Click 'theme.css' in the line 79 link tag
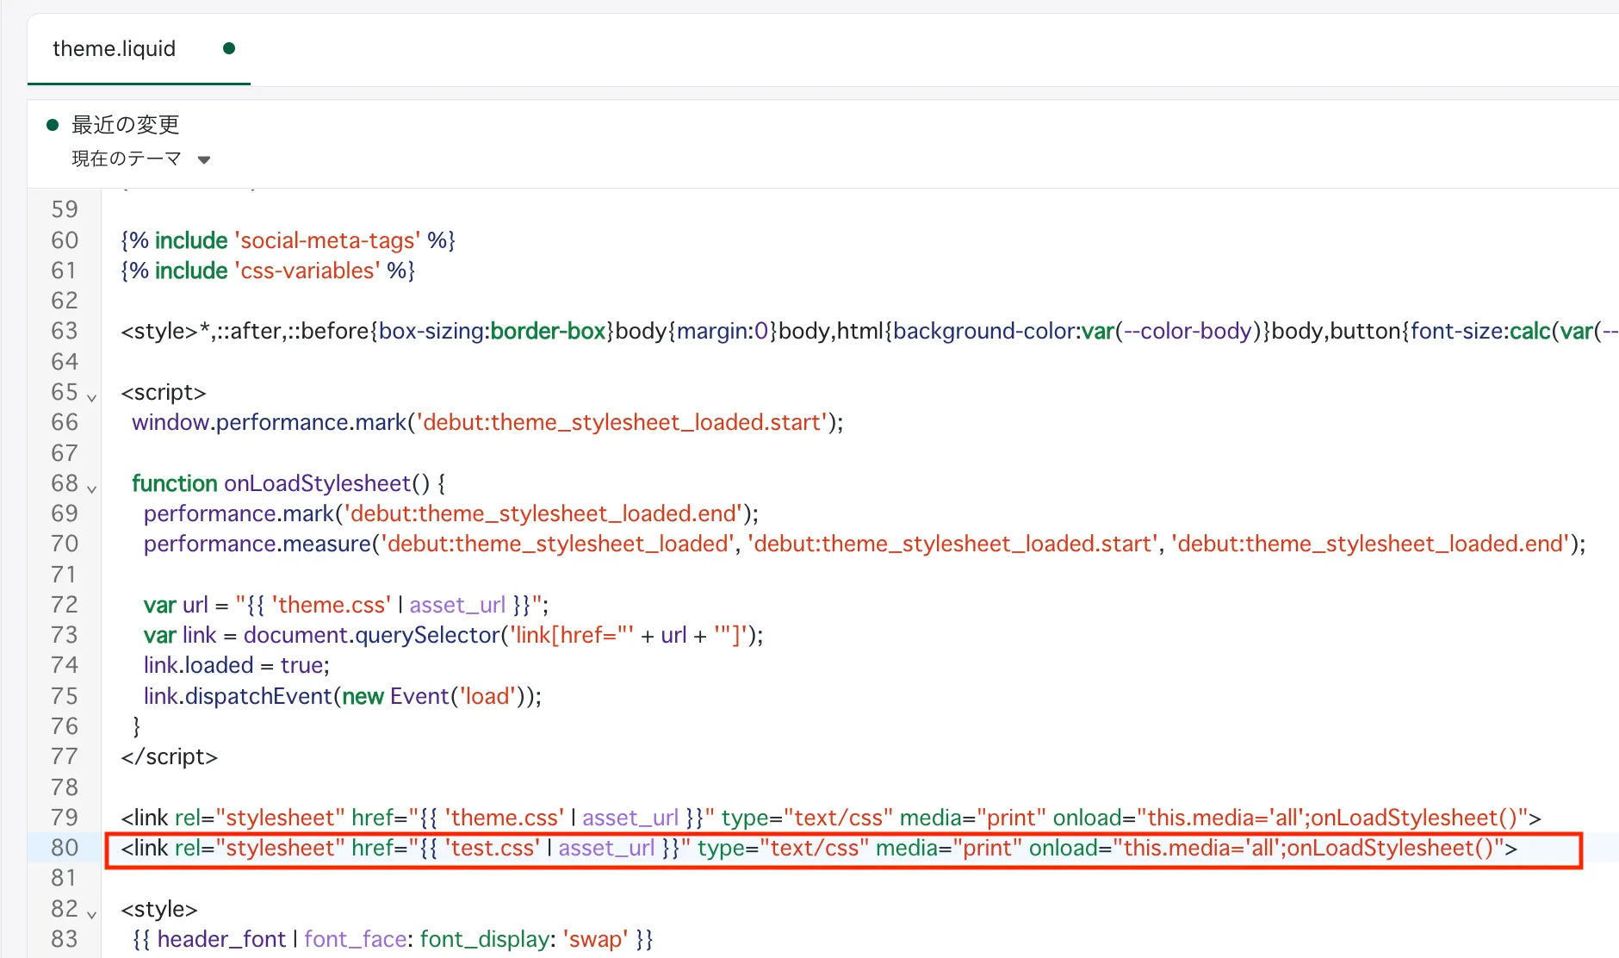Image resolution: width=1619 pixels, height=958 pixels. pyautogui.click(x=505, y=818)
